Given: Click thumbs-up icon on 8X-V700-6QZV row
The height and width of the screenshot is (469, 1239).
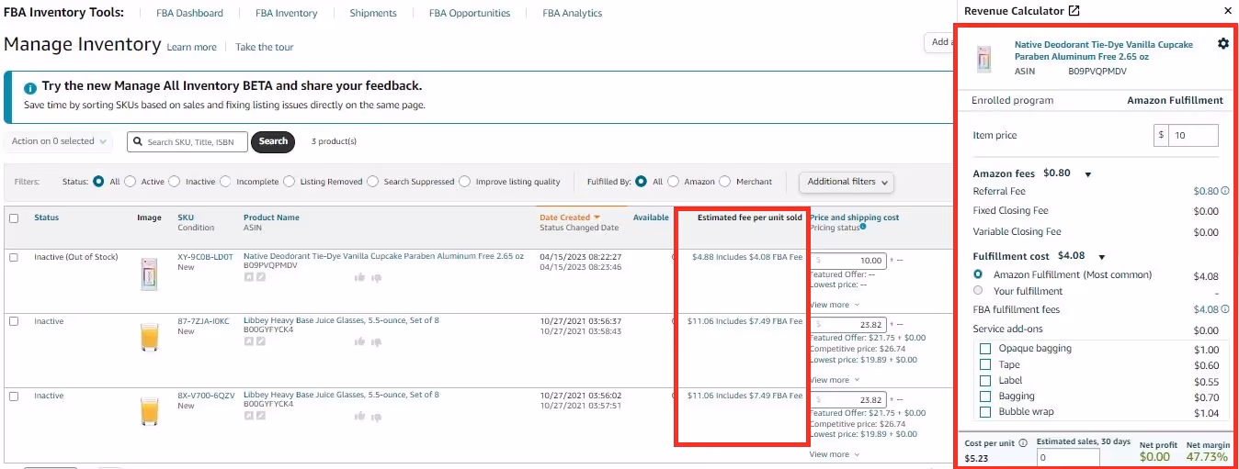Looking at the screenshot, I should point(359,416).
